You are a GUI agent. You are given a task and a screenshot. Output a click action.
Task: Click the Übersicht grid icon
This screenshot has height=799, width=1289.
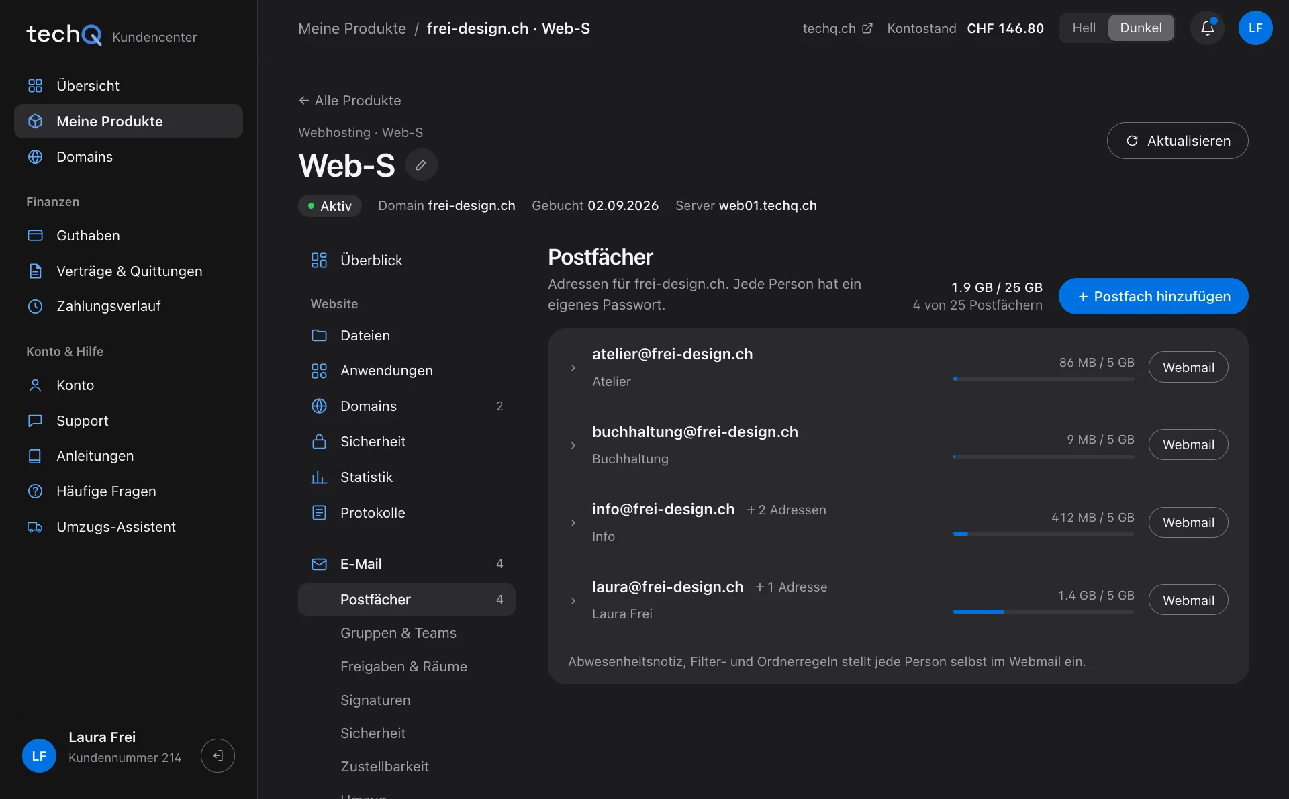click(35, 86)
